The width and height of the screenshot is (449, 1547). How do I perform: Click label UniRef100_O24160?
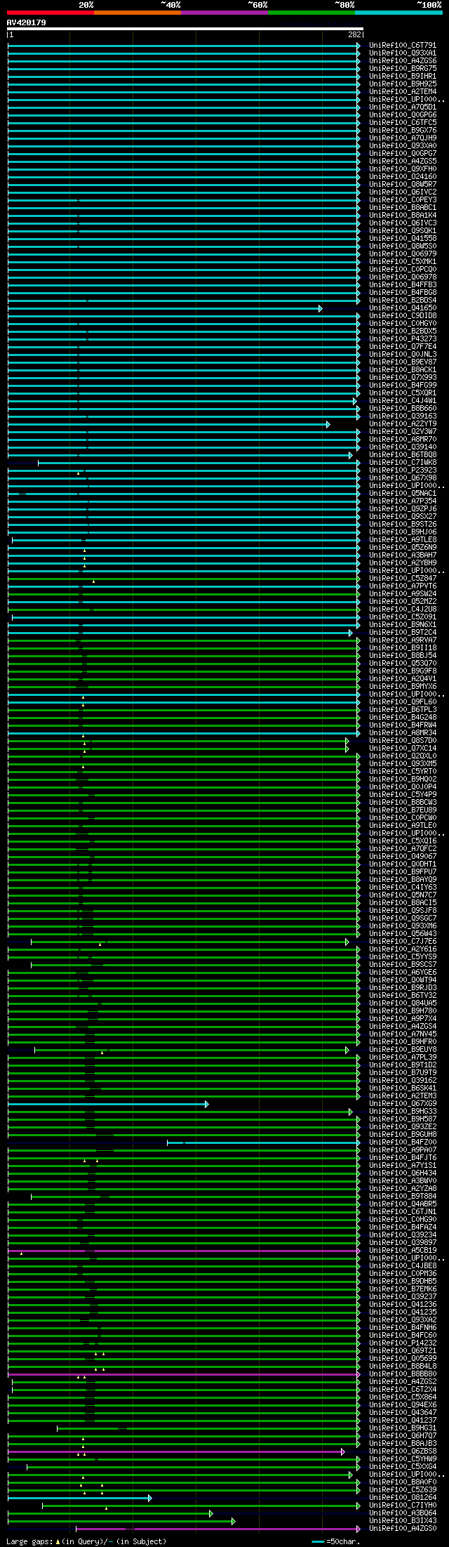pyautogui.click(x=403, y=177)
